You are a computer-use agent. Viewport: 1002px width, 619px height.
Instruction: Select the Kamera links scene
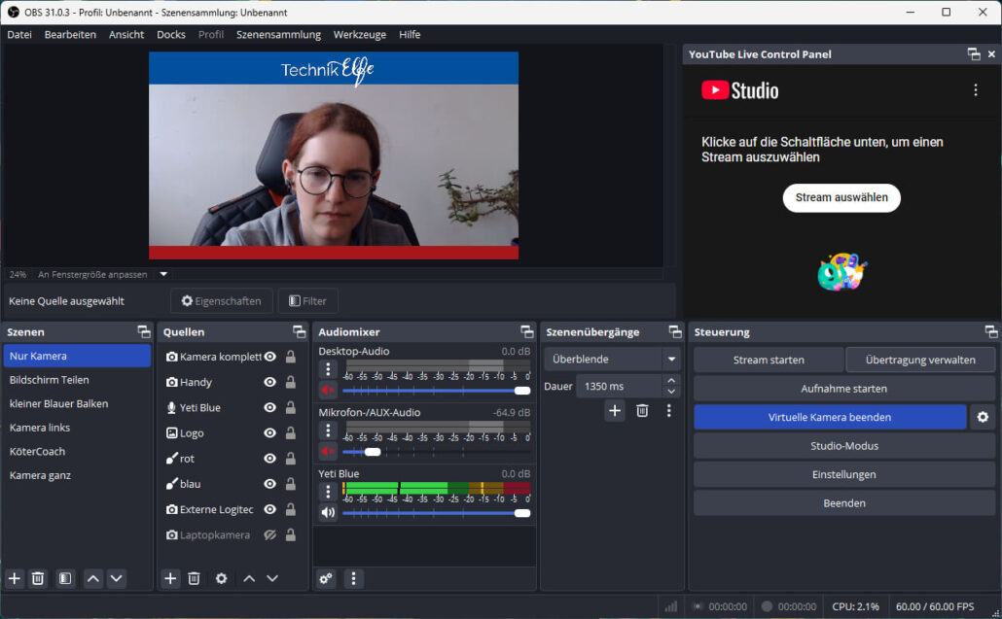click(40, 427)
